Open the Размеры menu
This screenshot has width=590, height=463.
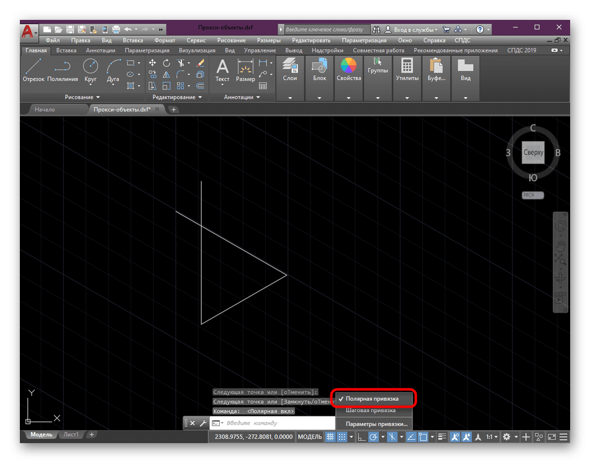pyautogui.click(x=269, y=40)
